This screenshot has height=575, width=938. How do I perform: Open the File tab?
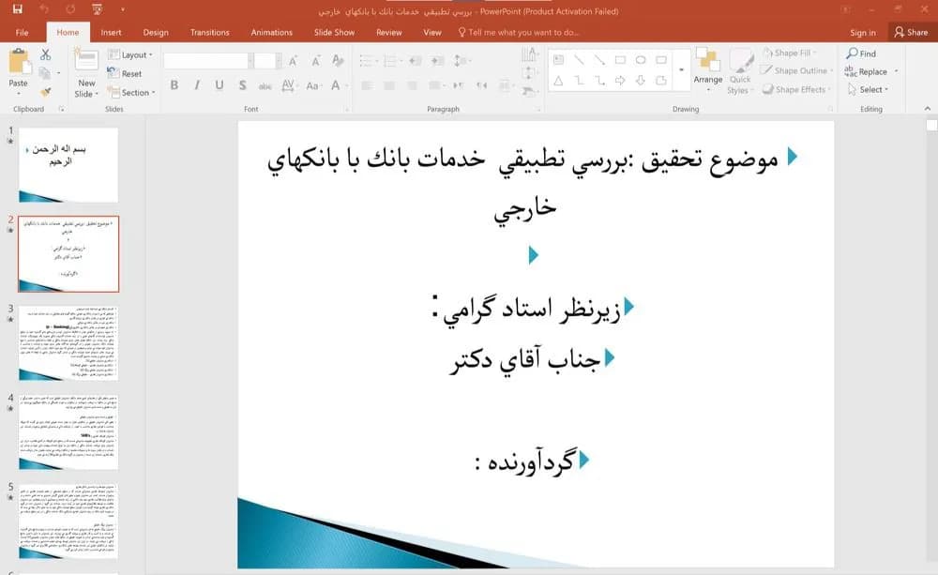point(23,32)
